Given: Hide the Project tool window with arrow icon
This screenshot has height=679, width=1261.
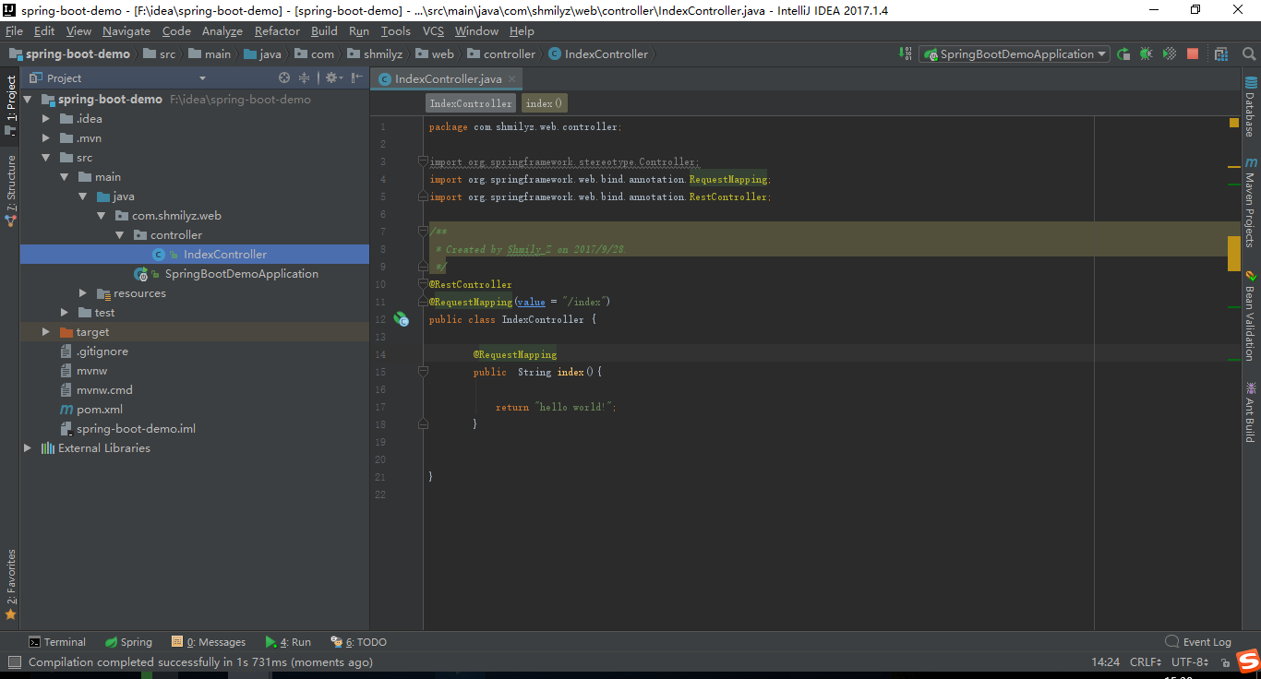Looking at the screenshot, I should pos(355,77).
